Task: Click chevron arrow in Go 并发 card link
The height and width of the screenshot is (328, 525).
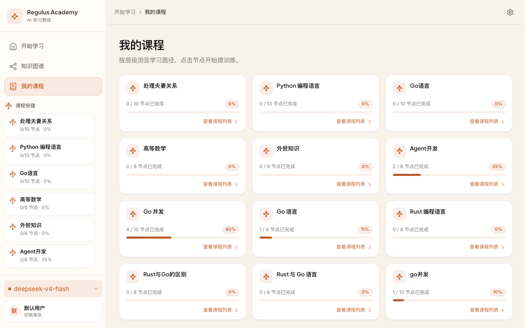Action: click(236, 247)
